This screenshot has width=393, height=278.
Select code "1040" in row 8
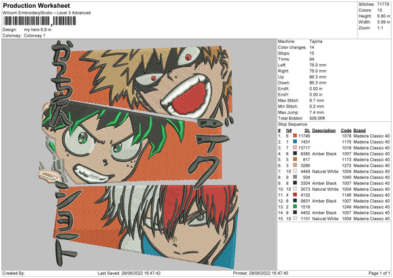coord(346,177)
